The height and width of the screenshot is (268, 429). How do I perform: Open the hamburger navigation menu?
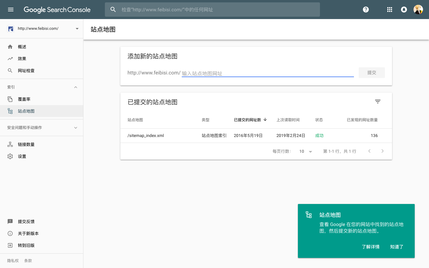pyautogui.click(x=11, y=10)
